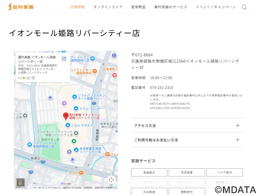
Task: Click the 買取受付 service button
Action: (187, 192)
